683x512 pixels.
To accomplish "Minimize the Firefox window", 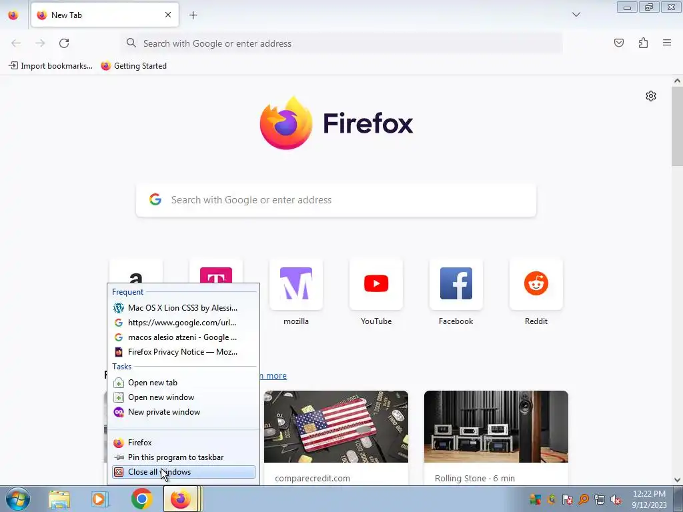I will tap(627, 7).
